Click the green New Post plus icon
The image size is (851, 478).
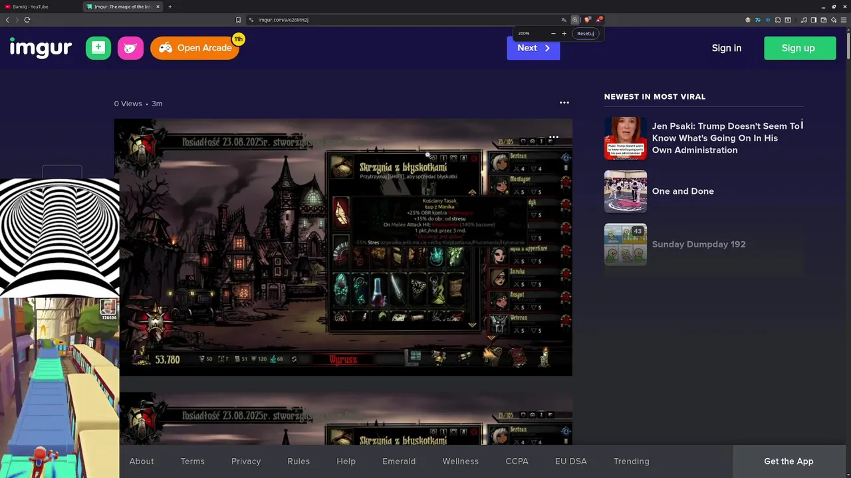pos(98,48)
